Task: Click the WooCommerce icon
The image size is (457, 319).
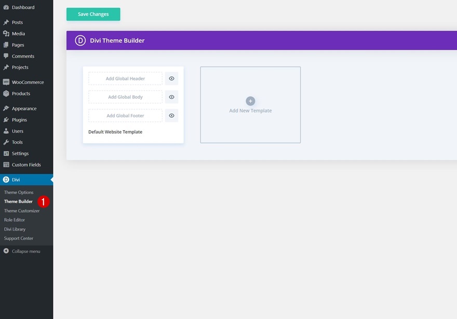Action: pos(6,82)
